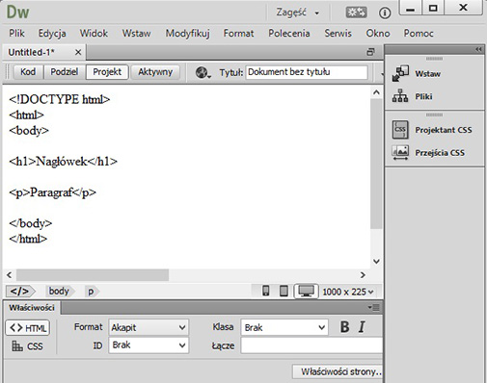Apply italic with the I button

coord(362,327)
